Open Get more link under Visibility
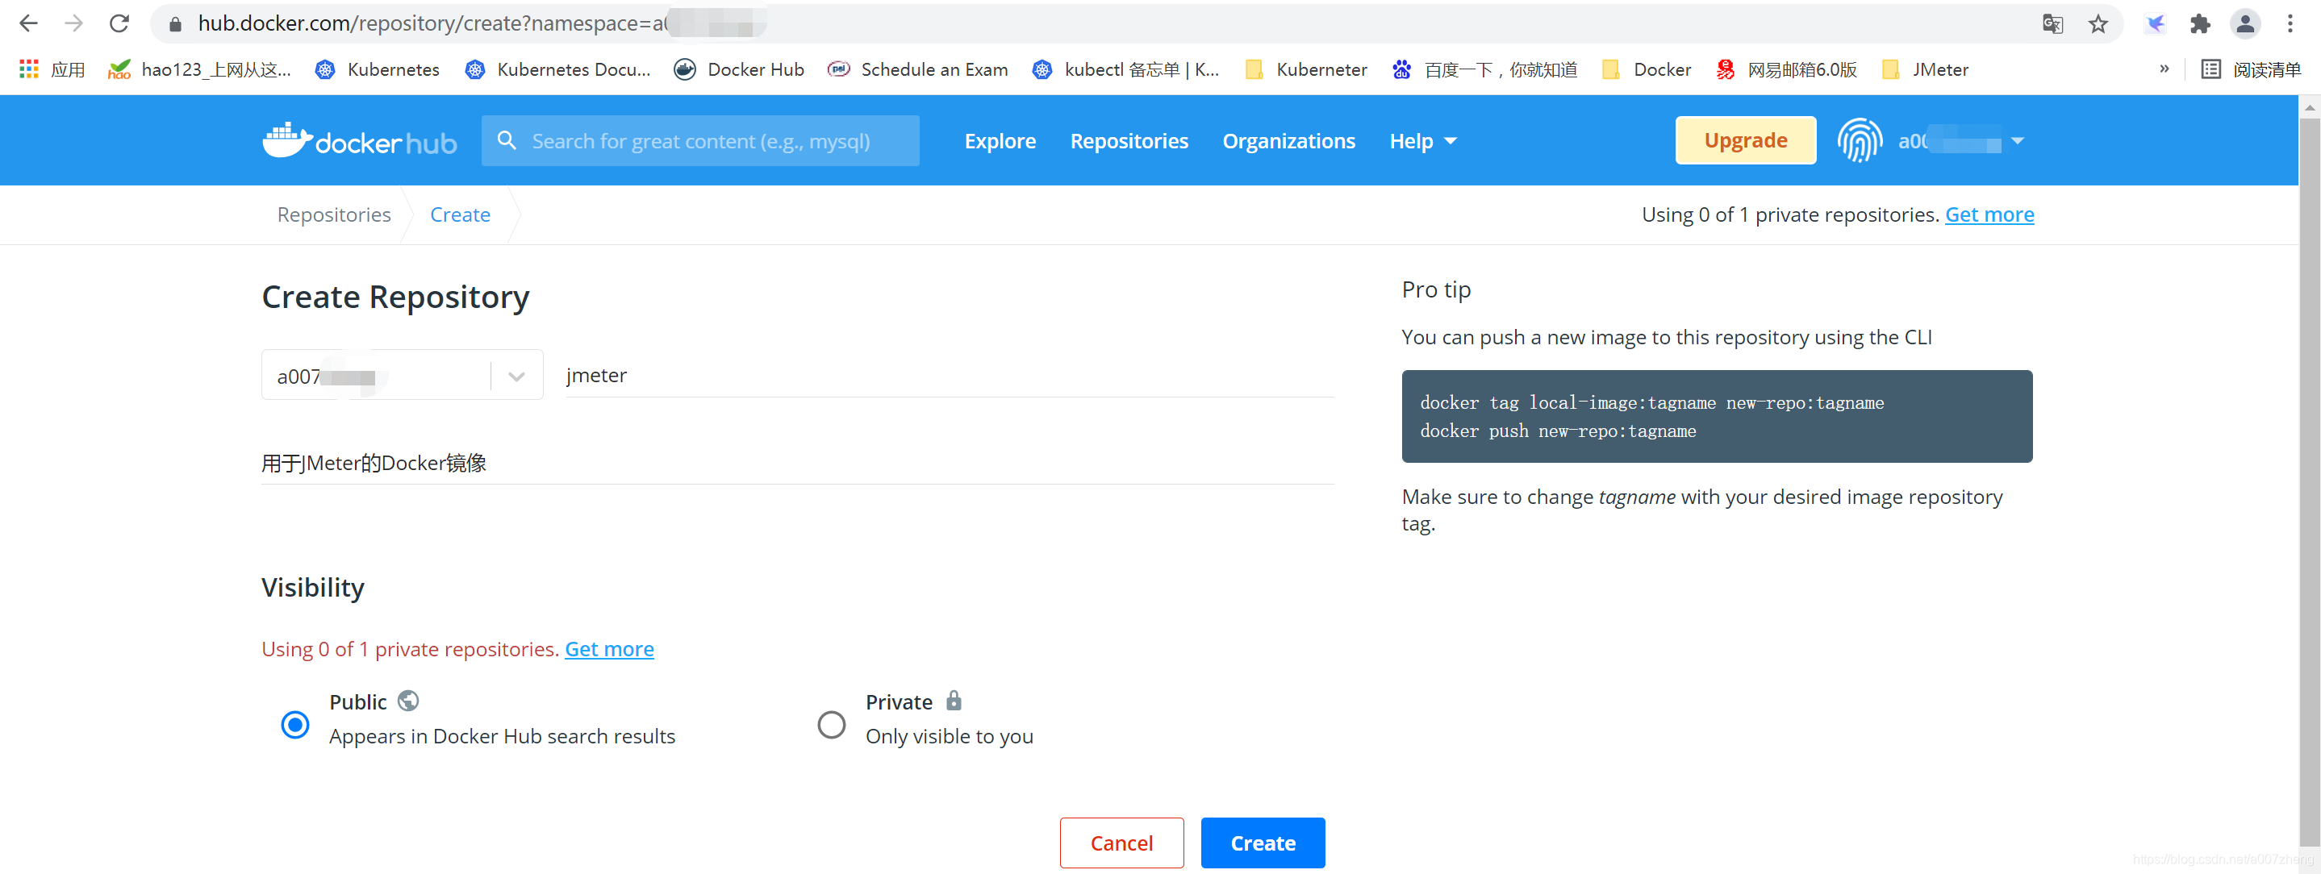 (609, 649)
